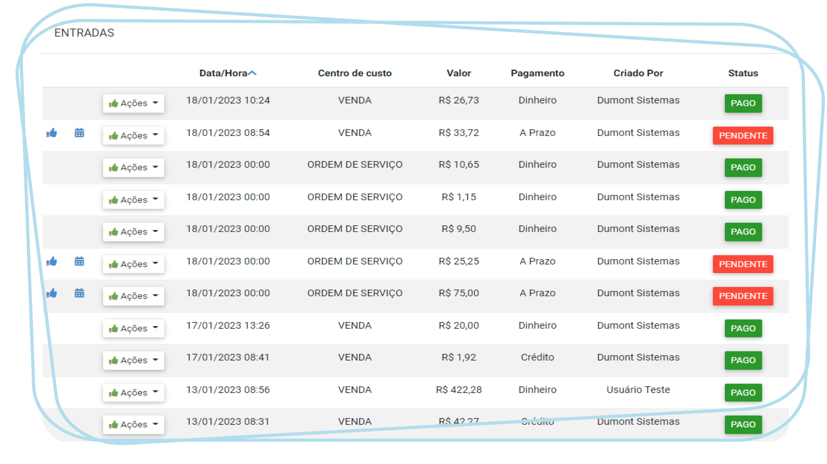
Task: Click the Pagamento column header
Action: tap(538, 73)
